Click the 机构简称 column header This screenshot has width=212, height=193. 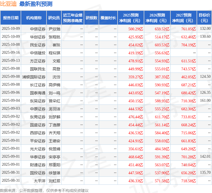pos(34,18)
